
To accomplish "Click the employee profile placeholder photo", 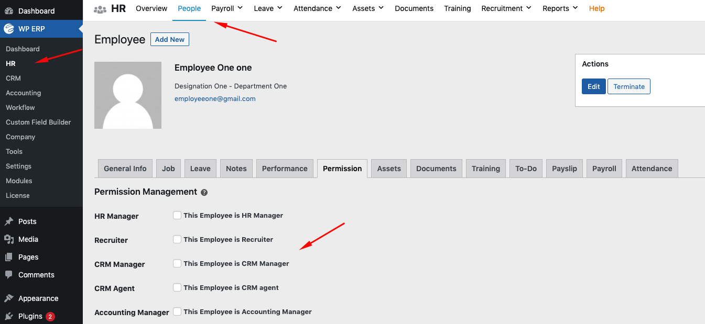I will point(127,95).
